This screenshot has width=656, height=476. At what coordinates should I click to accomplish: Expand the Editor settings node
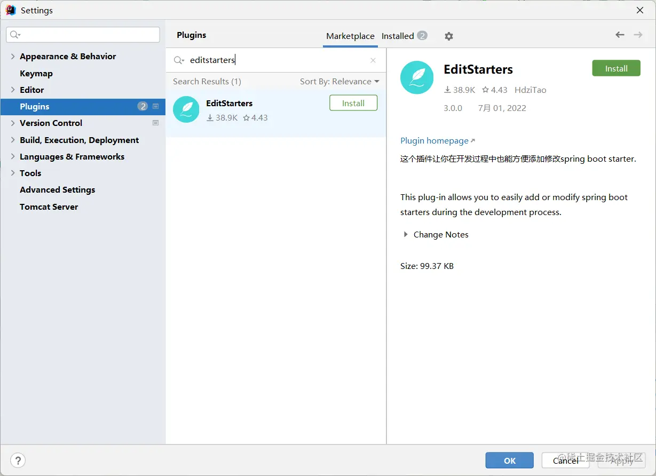coord(13,90)
